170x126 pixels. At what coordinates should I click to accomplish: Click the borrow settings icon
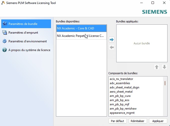pos(4,33)
